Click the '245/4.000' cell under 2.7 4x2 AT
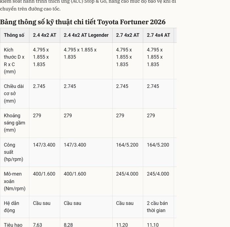 pos(127,174)
